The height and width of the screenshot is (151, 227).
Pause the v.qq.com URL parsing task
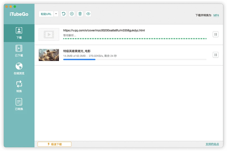click(x=216, y=34)
